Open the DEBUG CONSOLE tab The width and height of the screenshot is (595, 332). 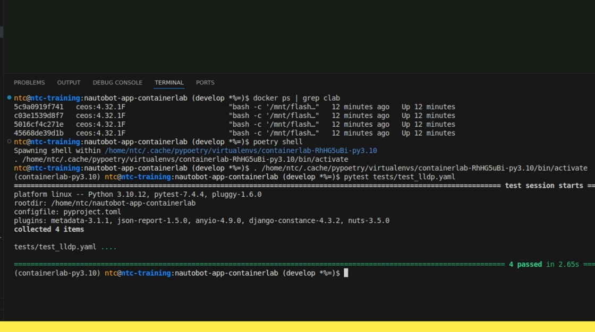(x=117, y=83)
